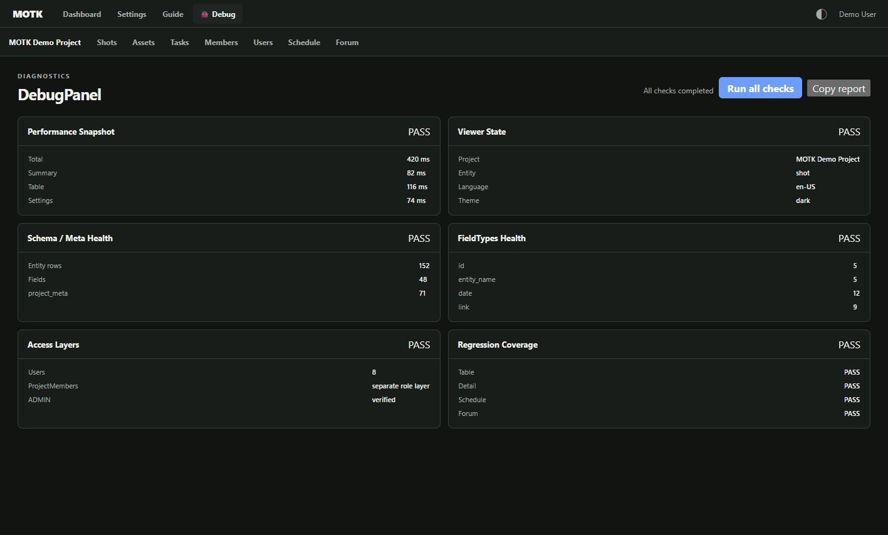Screen dimensions: 888x535
Task: Click the MOTK logo
Action: pos(28,14)
